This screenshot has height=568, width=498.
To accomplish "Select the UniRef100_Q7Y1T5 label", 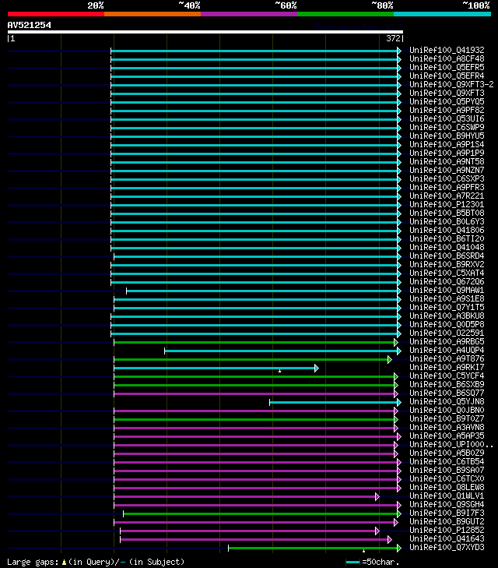I will pyautogui.click(x=447, y=307).
